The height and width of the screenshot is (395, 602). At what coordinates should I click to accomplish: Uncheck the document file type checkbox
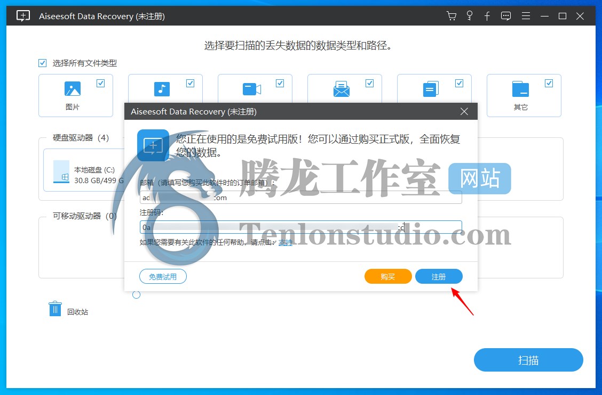pyautogui.click(x=459, y=83)
